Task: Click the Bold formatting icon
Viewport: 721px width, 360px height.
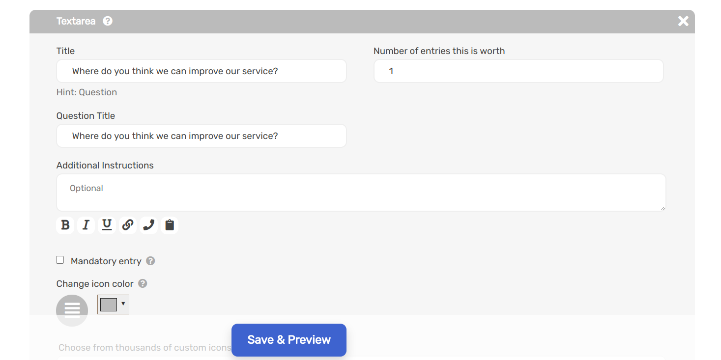Action: tap(65, 225)
